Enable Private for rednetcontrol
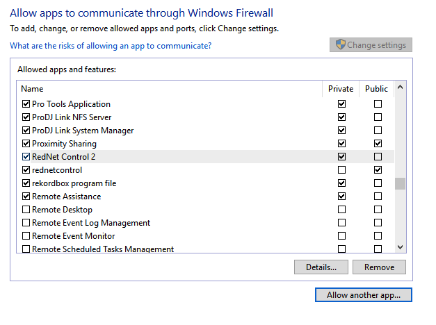This screenshot has width=436, height=325. click(341, 169)
